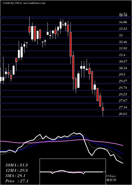Click the 34.06 price axis label
Screen dimensions: 132x185
tap(123, 22)
